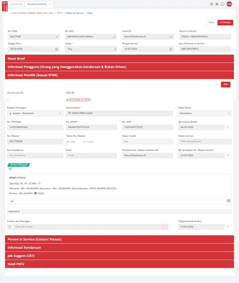Viewport: 239px width, 283px height.
Task: Select the Invalid phone status radio
Action: pos(84,142)
